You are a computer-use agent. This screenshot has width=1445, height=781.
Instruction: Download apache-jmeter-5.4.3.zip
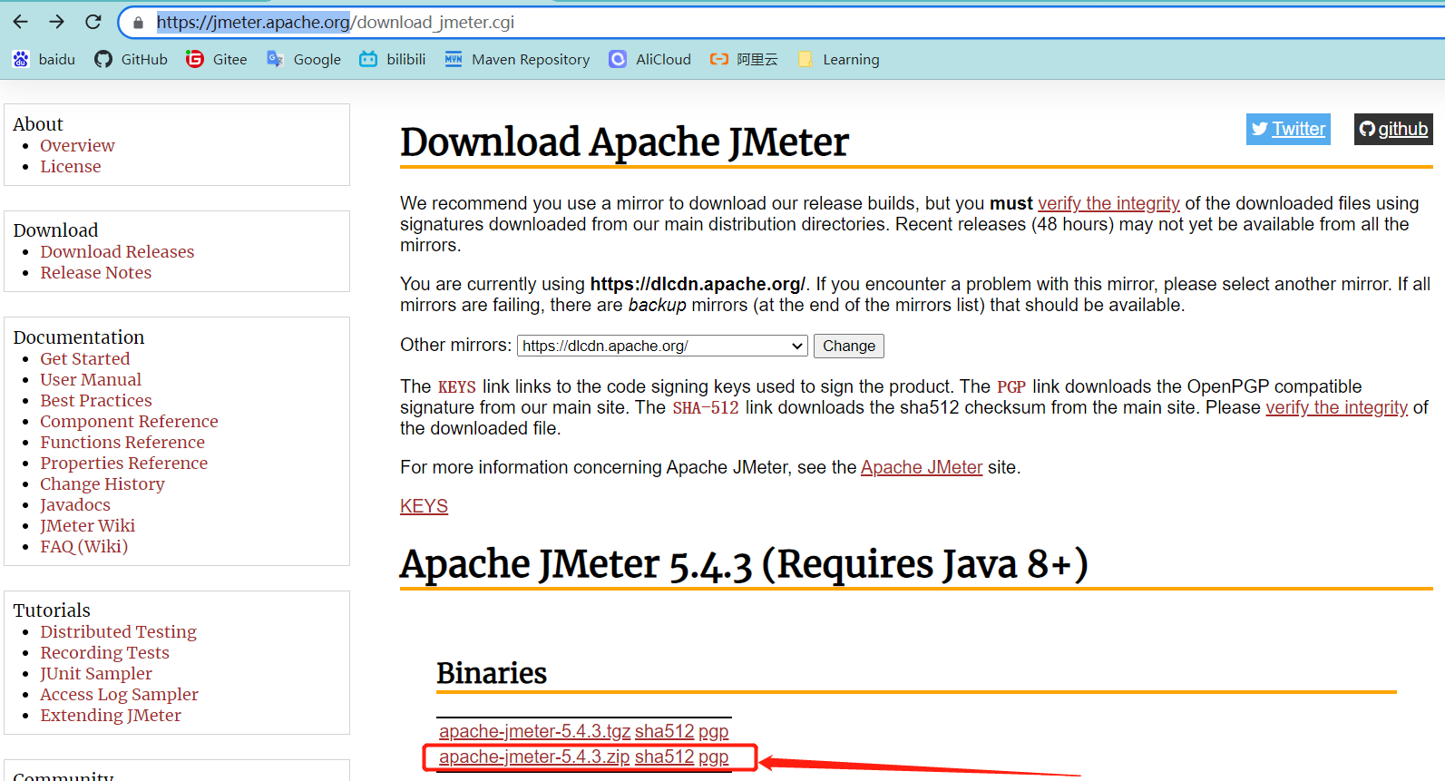tap(534, 757)
